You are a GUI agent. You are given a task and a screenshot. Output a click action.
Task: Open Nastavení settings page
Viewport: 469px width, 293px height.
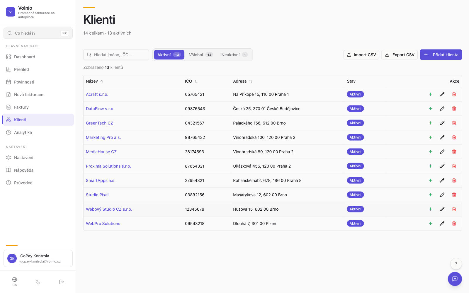(x=38, y=158)
